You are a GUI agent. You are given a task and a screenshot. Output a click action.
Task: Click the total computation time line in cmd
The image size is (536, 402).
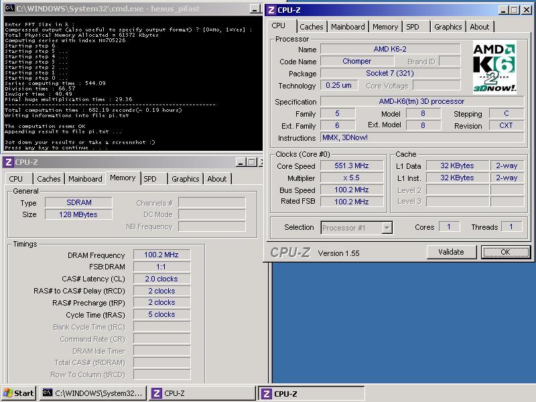(x=93, y=110)
